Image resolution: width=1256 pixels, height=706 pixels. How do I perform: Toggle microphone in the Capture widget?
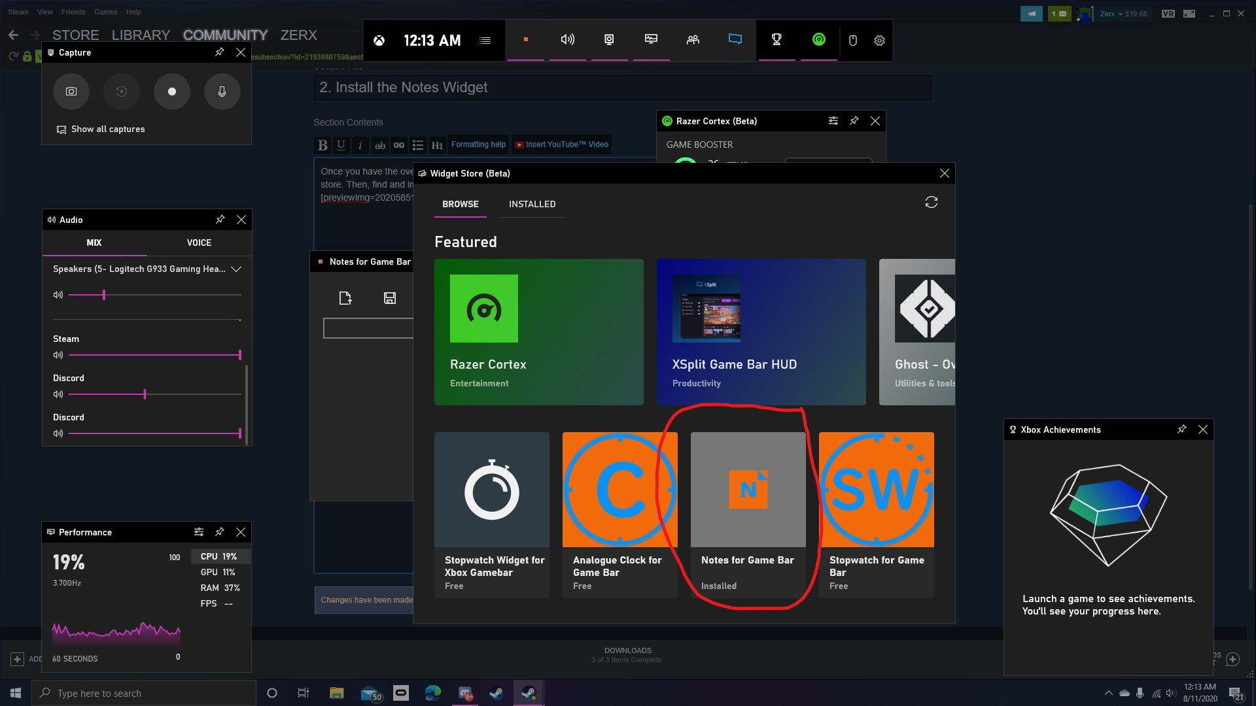(x=222, y=92)
